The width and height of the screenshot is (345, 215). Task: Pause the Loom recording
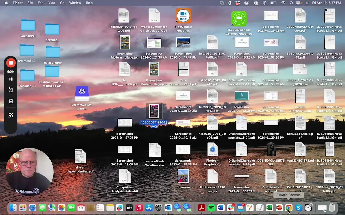pyautogui.click(x=11, y=79)
